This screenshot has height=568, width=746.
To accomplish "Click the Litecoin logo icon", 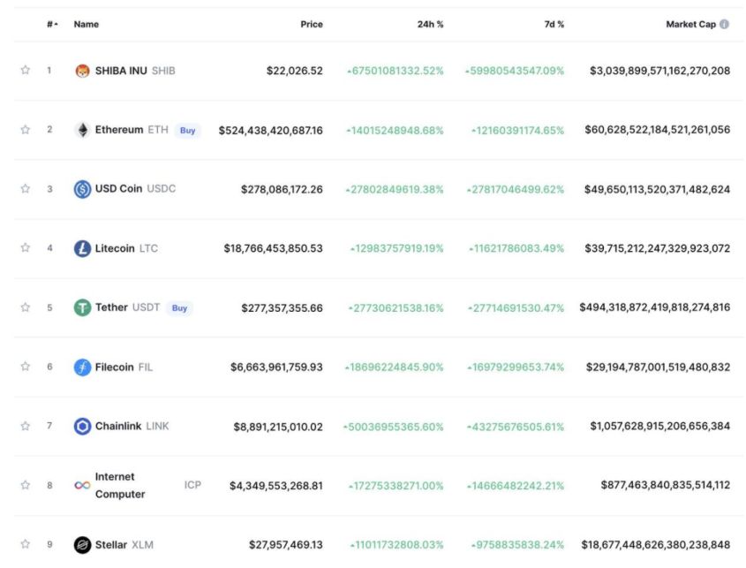I will click(82, 248).
